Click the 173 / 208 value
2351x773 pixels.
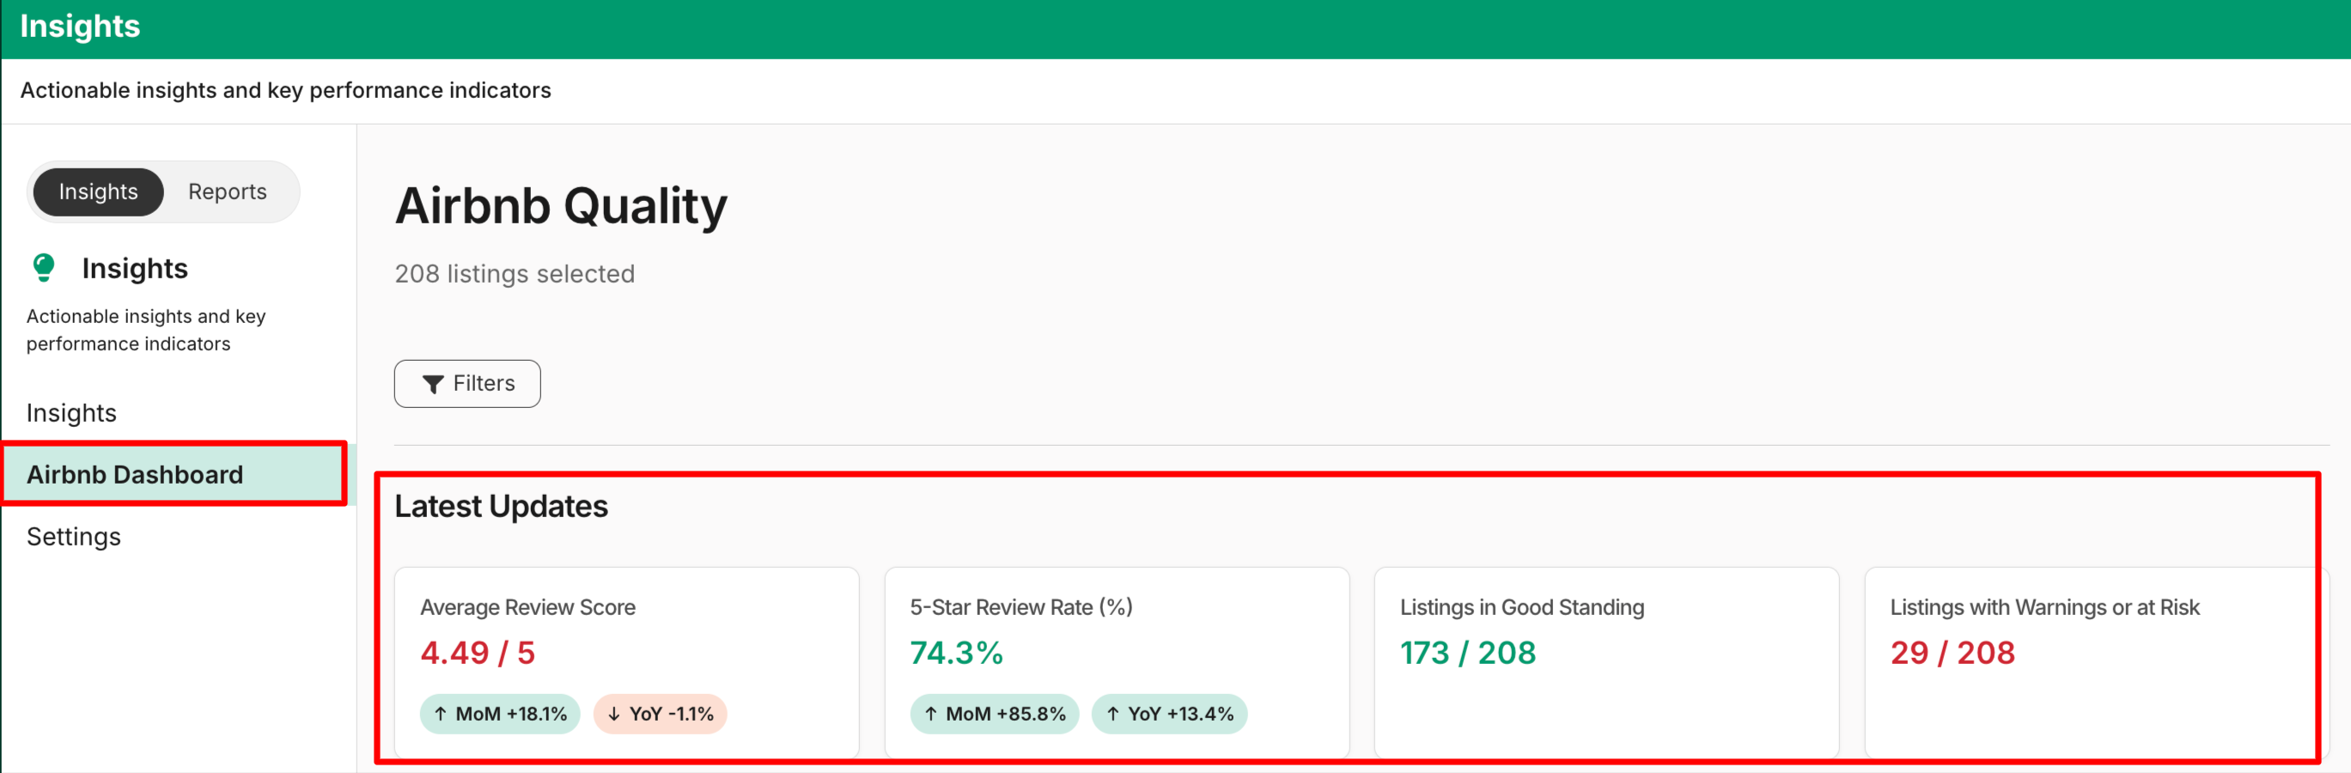(1469, 653)
